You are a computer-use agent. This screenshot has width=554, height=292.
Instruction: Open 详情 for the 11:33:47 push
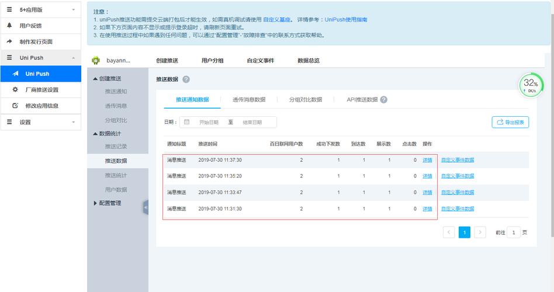[x=428, y=193]
